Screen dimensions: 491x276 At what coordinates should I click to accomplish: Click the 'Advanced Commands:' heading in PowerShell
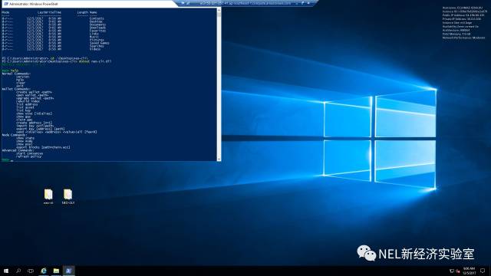point(18,150)
